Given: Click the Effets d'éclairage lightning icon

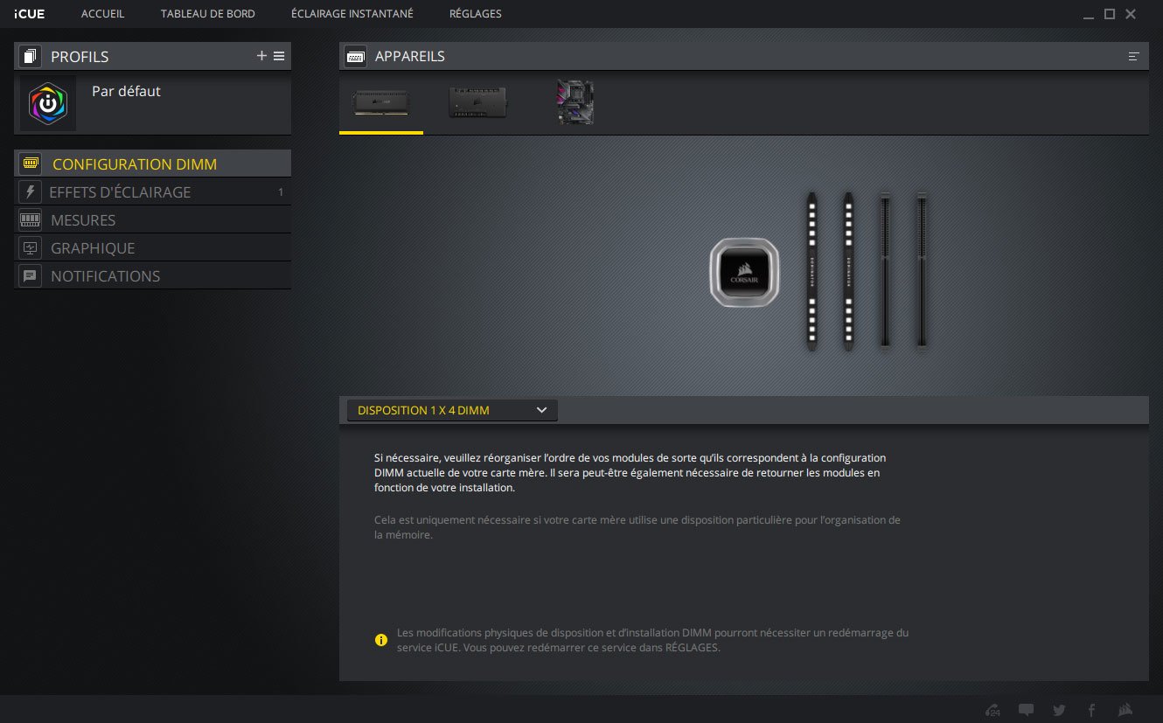Looking at the screenshot, I should (30, 192).
